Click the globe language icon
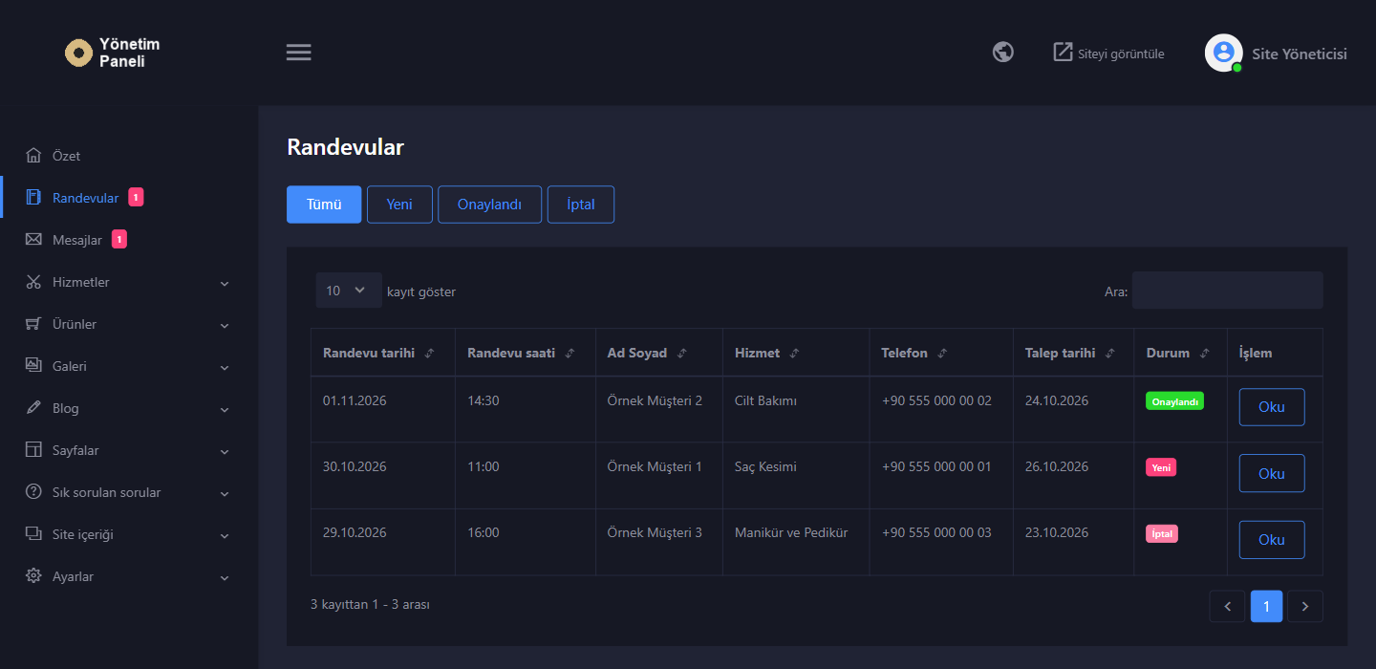This screenshot has width=1376, height=669. point(1003,53)
